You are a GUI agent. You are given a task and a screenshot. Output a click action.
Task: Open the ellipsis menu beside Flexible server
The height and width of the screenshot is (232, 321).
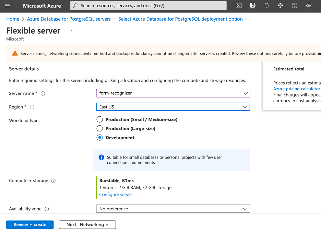pyautogui.click(x=71, y=31)
